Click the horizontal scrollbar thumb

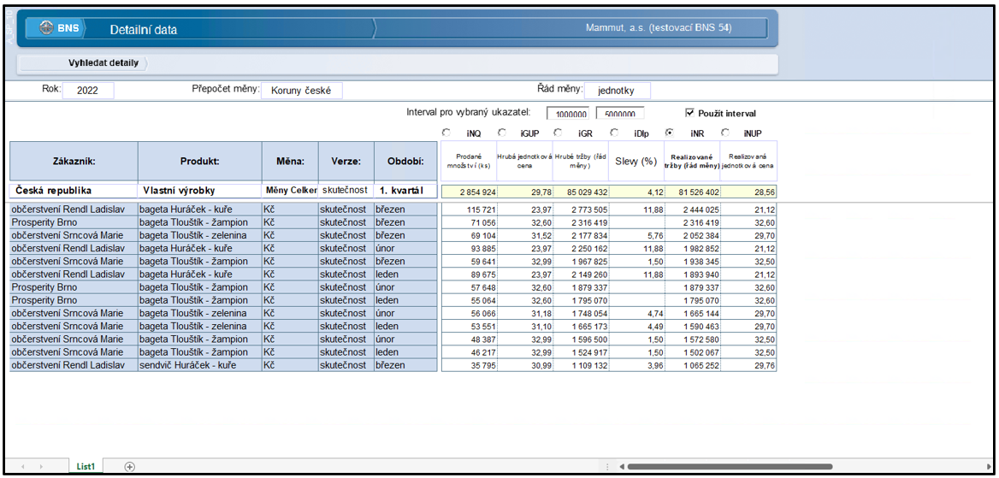point(730,467)
